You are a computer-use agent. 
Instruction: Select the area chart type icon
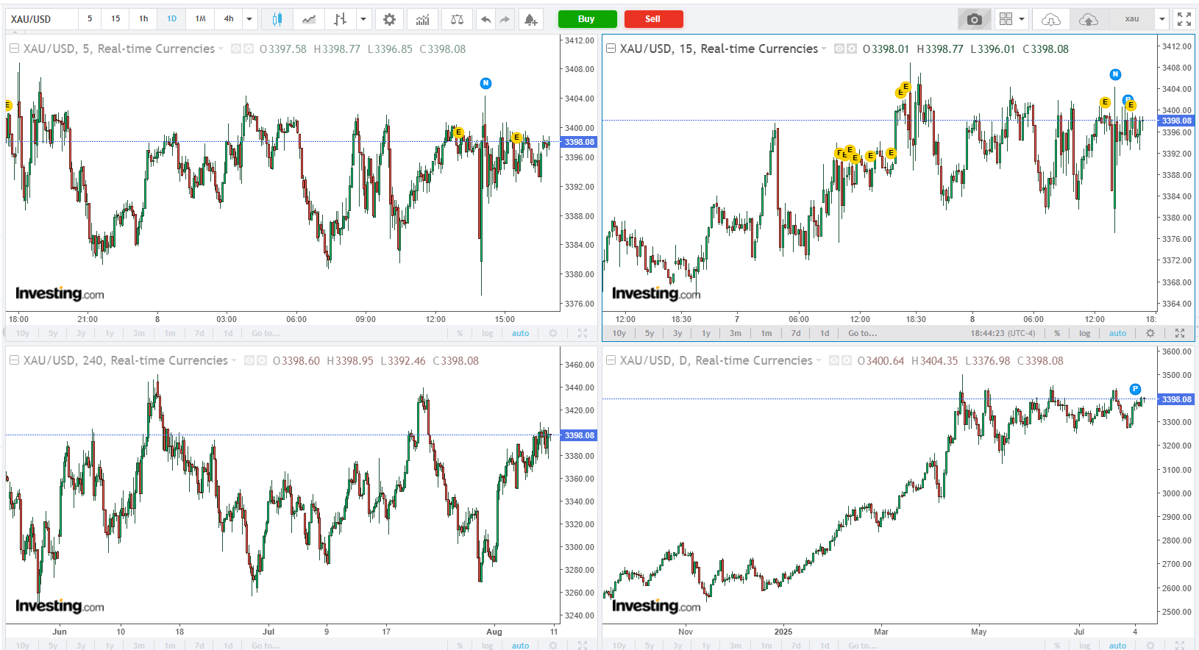309,19
